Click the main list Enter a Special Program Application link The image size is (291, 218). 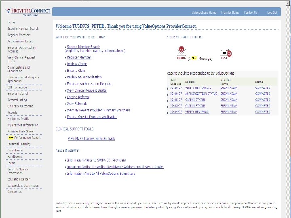coord(92,117)
